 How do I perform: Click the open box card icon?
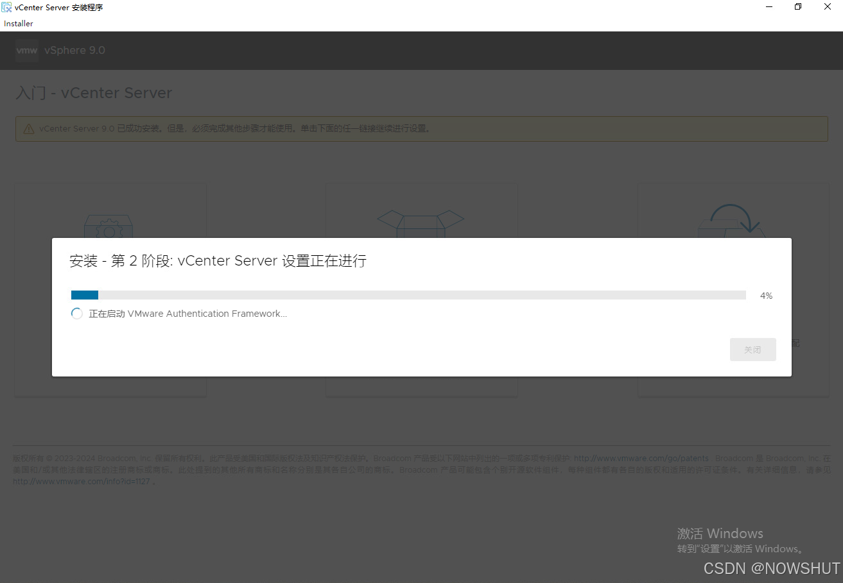tap(421, 224)
